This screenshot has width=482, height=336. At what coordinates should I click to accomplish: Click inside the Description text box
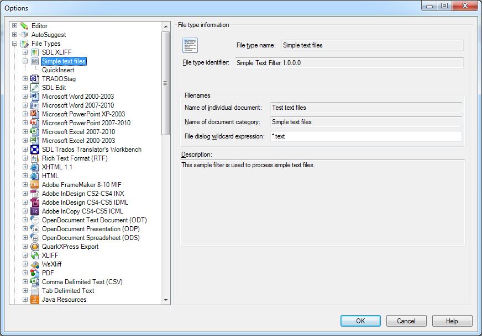[x=322, y=203]
